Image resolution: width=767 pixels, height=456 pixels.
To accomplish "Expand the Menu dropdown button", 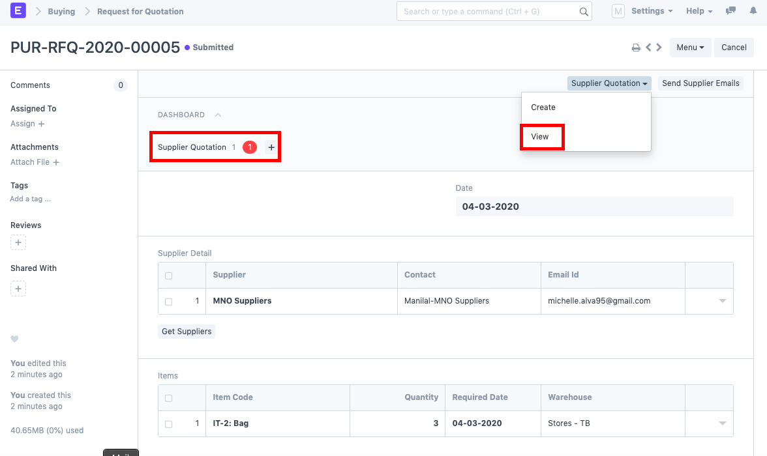I will tap(689, 48).
